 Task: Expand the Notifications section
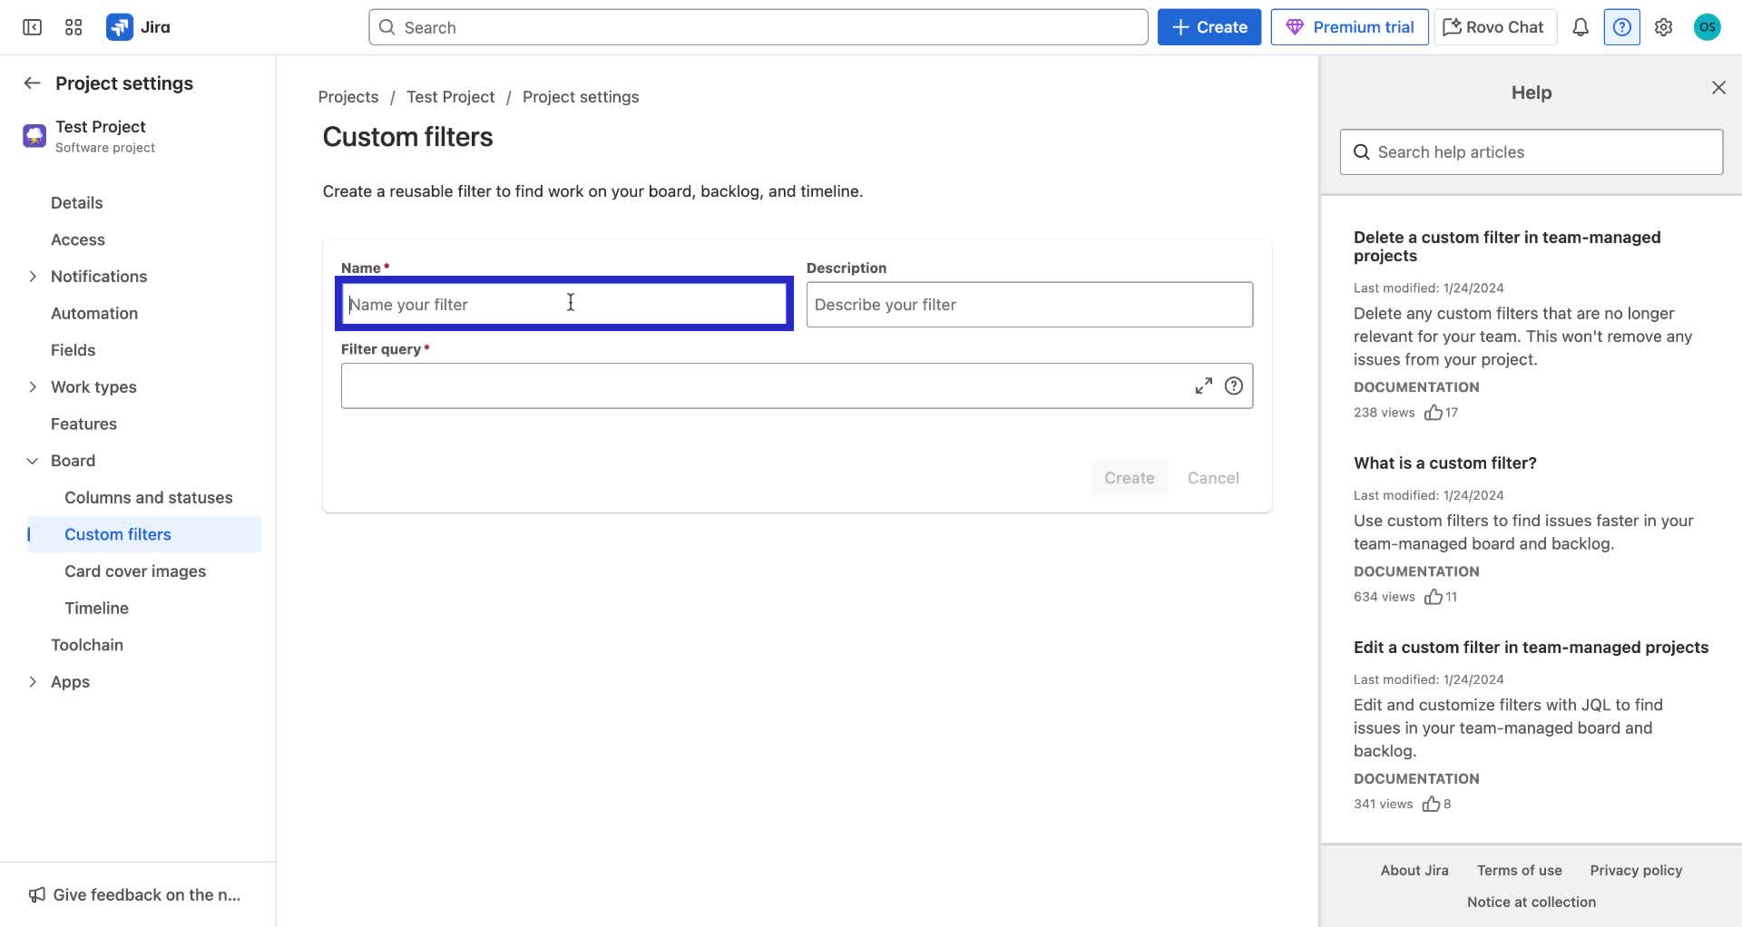[33, 276]
